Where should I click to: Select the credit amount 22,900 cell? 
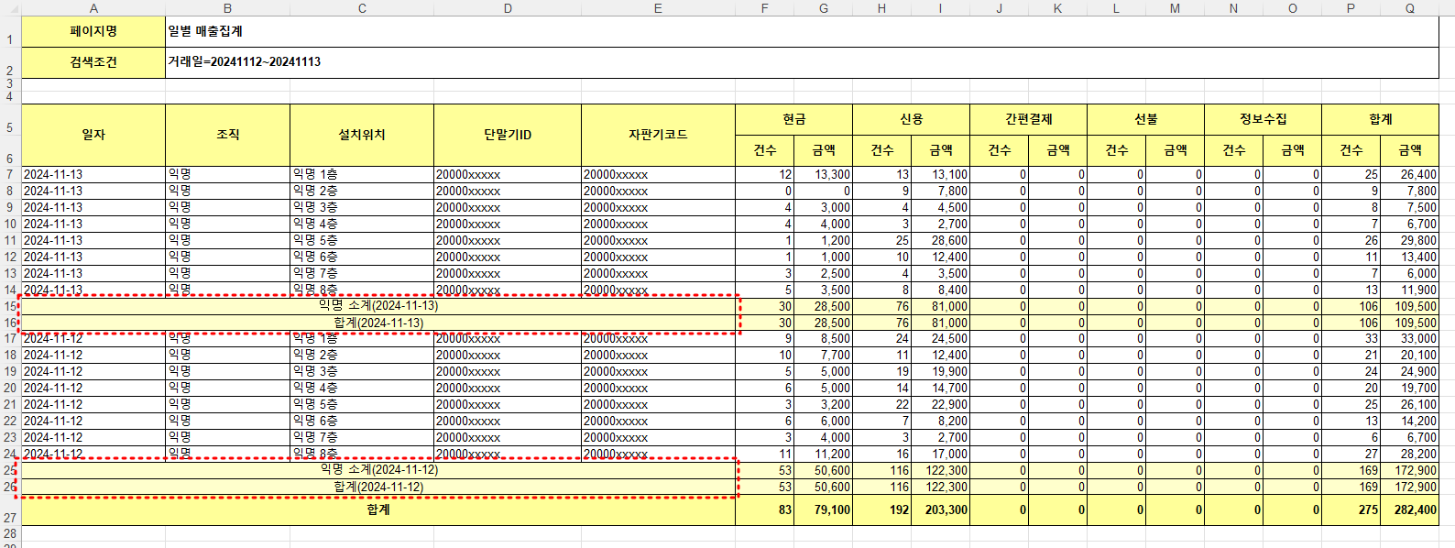(x=941, y=404)
